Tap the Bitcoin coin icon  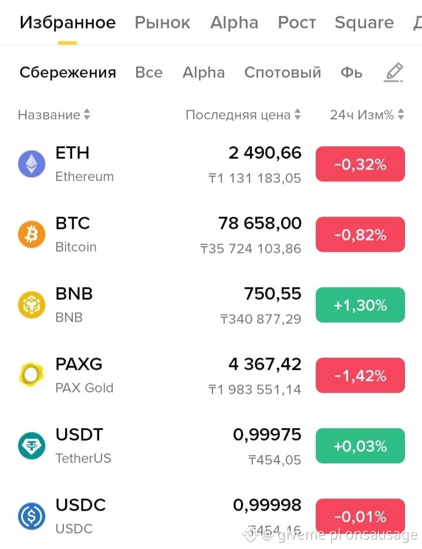click(x=32, y=234)
